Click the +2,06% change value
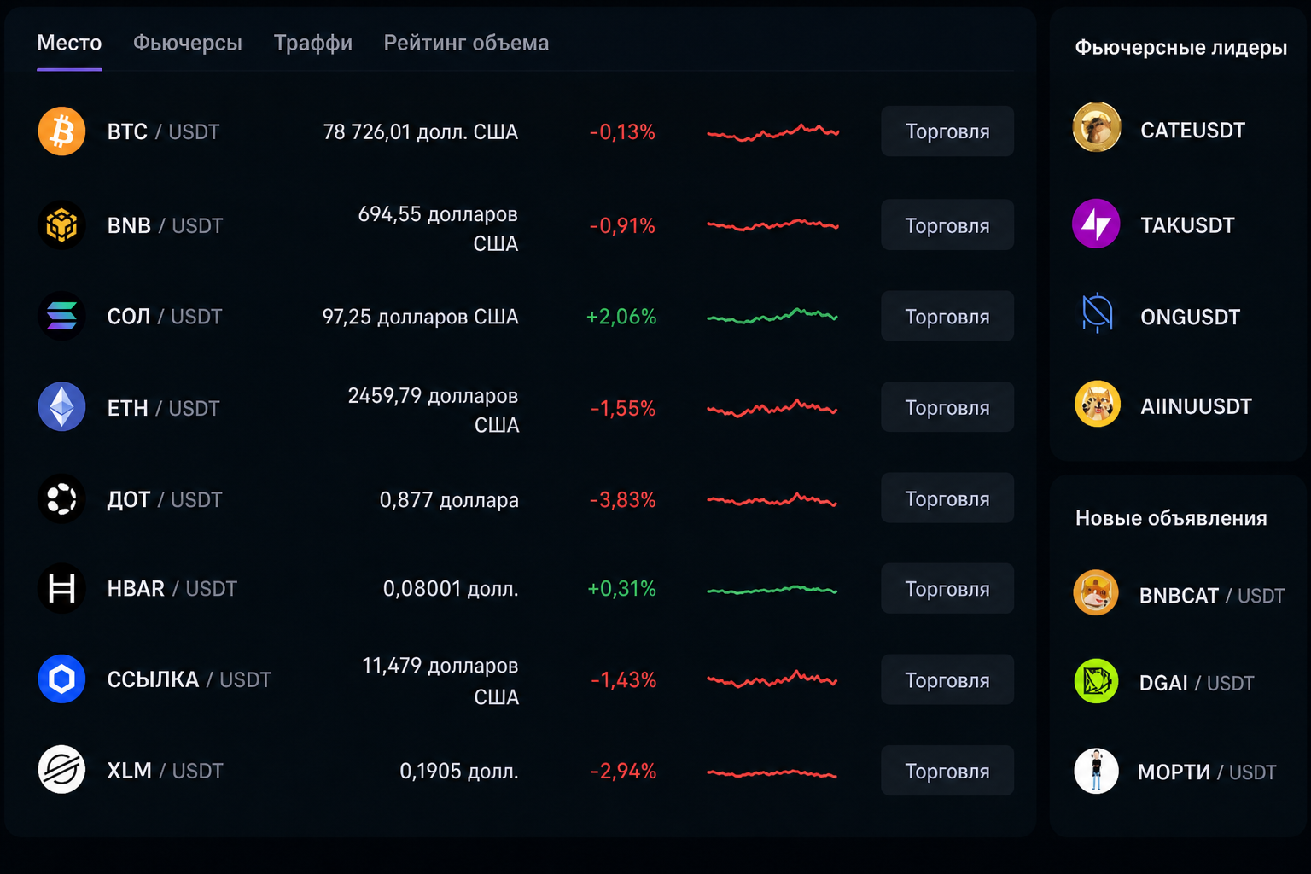This screenshot has height=874, width=1311. tap(621, 317)
